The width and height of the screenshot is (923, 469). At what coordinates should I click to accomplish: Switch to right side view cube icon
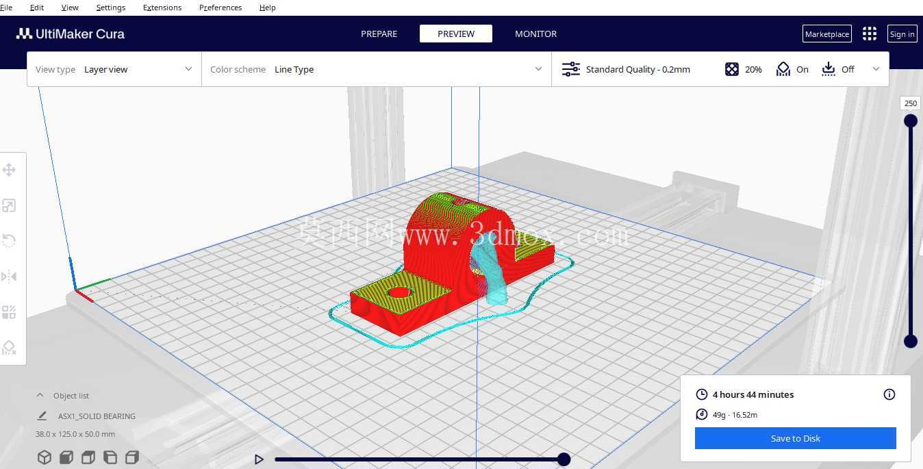(132, 457)
